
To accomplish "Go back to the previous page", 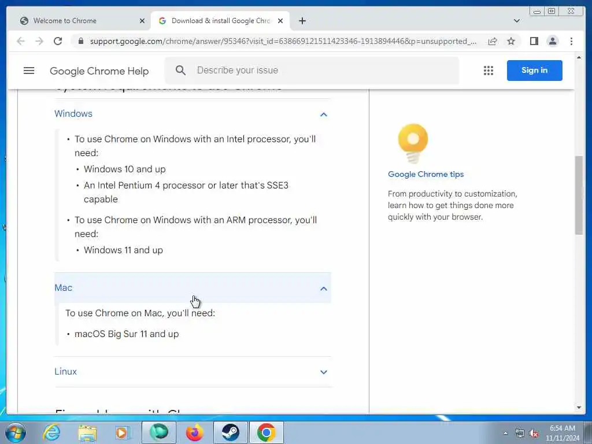I will (20, 41).
